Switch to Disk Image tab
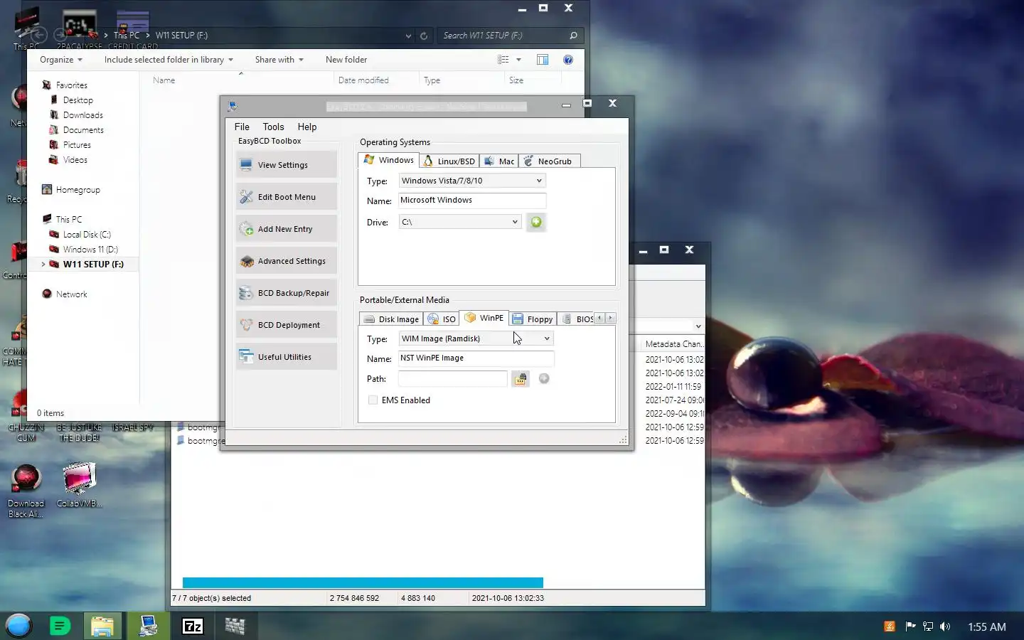The height and width of the screenshot is (640, 1024). click(x=391, y=319)
